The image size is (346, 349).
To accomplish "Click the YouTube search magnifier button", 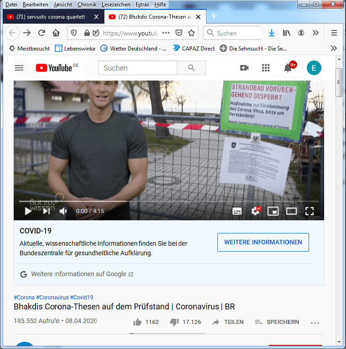I will [x=191, y=68].
